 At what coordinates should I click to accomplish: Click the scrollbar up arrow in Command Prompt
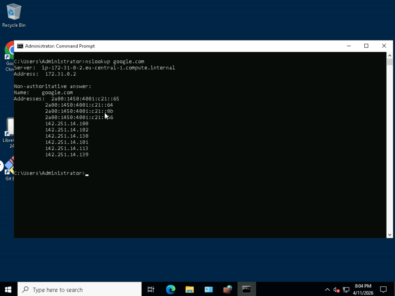click(x=390, y=55)
